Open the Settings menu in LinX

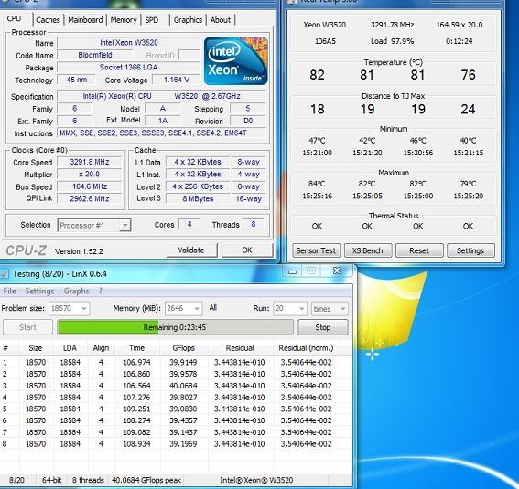39,291
